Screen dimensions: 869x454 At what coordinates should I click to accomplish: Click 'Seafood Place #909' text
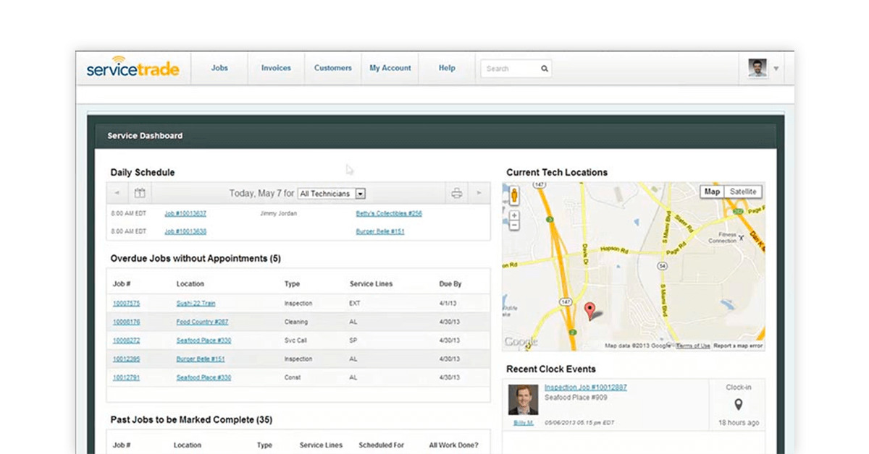[576, 398]
